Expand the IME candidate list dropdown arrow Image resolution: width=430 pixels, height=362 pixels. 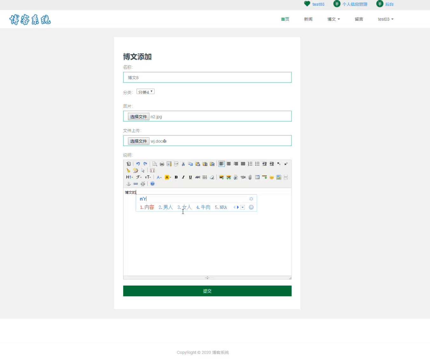[243, 207]
